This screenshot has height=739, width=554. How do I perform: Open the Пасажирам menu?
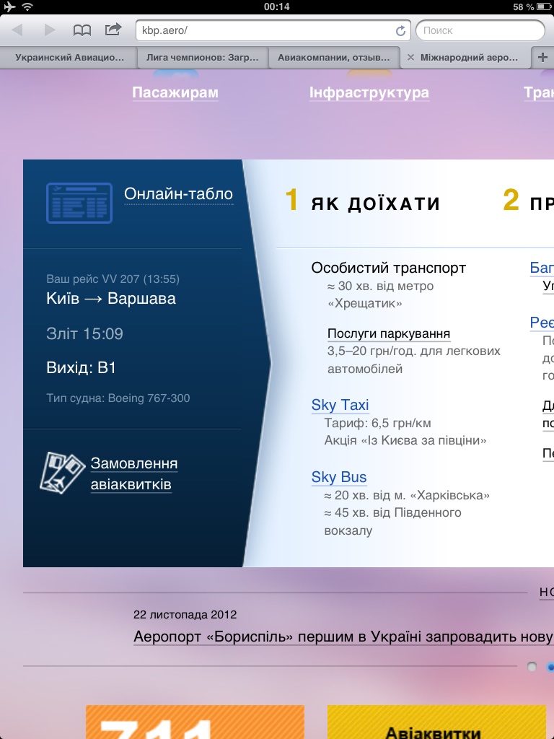click(175, 92)
